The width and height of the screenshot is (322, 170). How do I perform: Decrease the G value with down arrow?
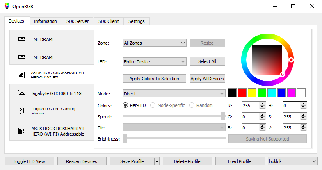click(263, 118)
